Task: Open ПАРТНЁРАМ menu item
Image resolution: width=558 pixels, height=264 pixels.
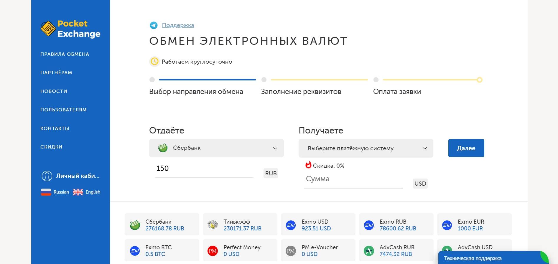Action: pos(56,73)
